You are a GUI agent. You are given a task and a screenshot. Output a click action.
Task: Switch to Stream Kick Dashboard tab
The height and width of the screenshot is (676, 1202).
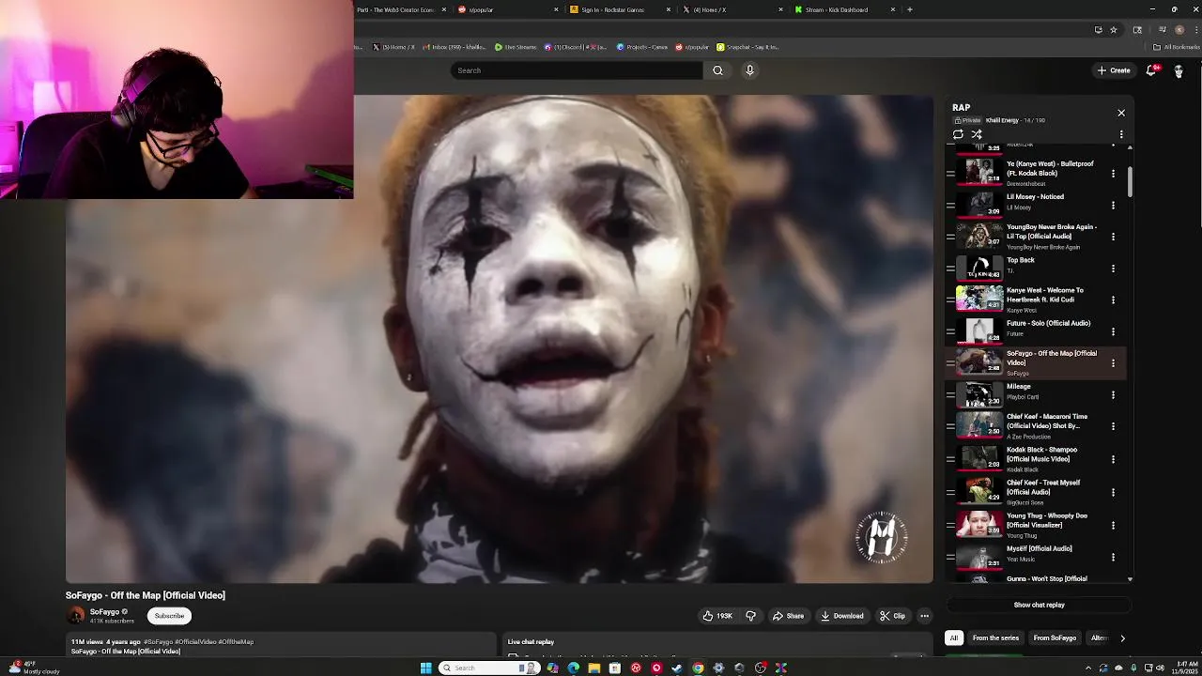click(x=843, y=9)
